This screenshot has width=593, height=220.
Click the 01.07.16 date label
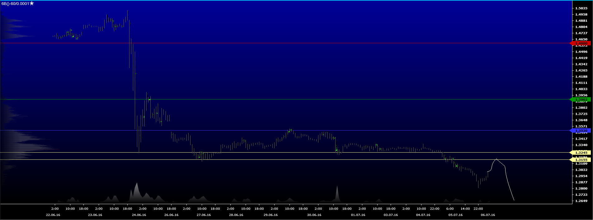click(358, 215)
